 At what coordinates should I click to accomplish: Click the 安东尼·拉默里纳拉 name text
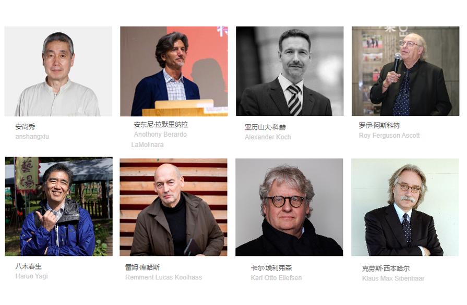pyautogui.click(x=161, y=125)
